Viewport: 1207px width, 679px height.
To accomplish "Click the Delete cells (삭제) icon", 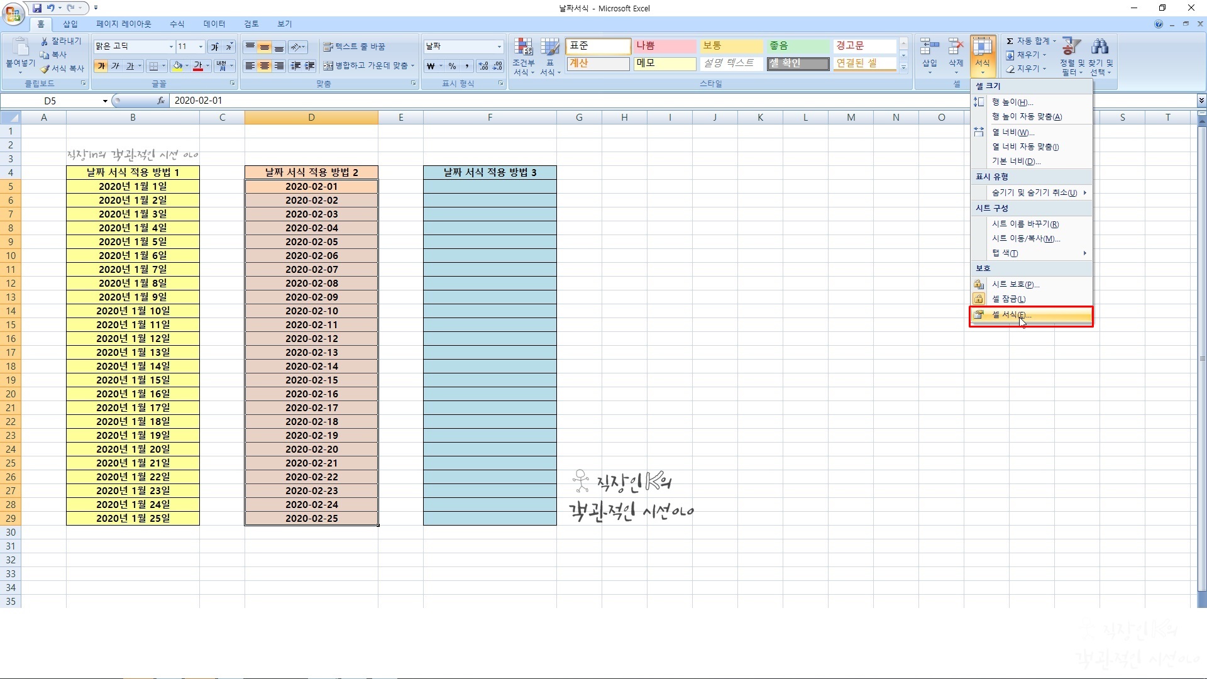I will click(956, 47).
